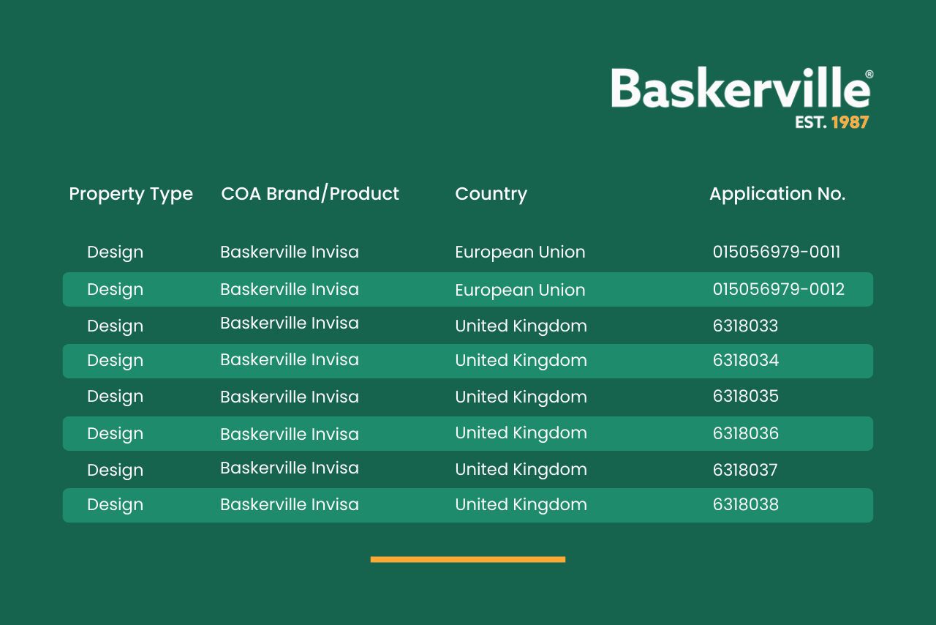936x625 pixels.
Task: Select United Kingdom in the 6318038 row
Action: tap(521, 505)
